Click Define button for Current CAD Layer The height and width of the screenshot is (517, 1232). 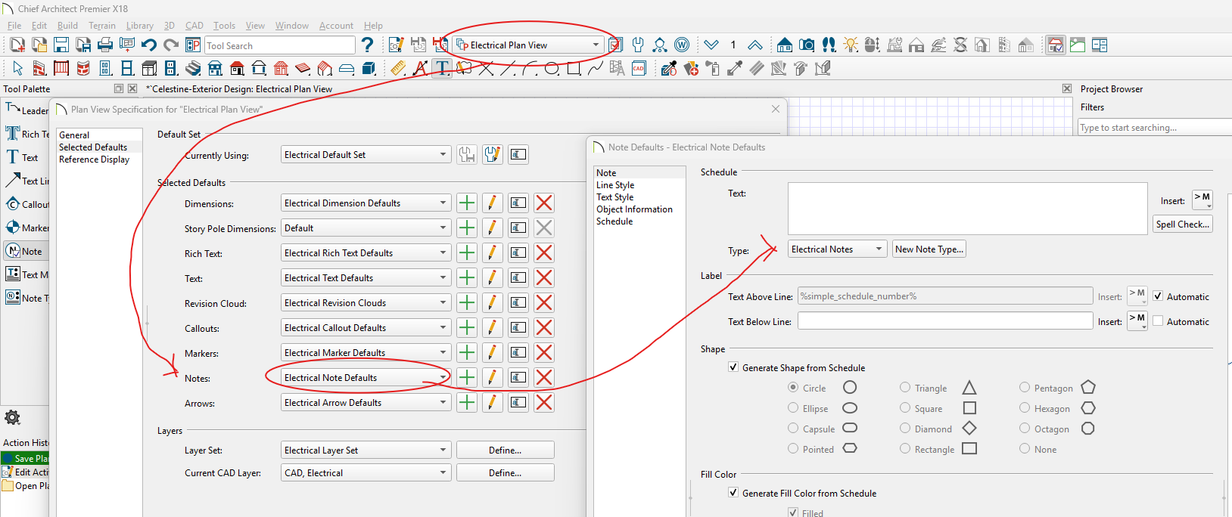(505, 473)
